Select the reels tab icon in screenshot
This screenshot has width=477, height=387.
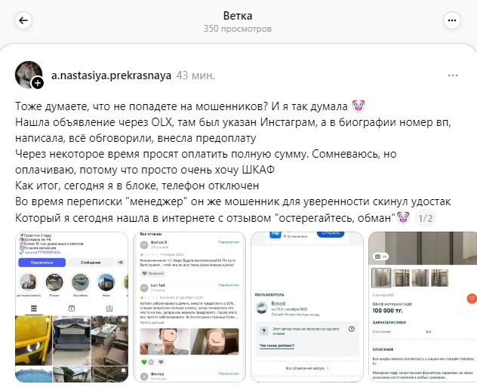coord(72,309)
